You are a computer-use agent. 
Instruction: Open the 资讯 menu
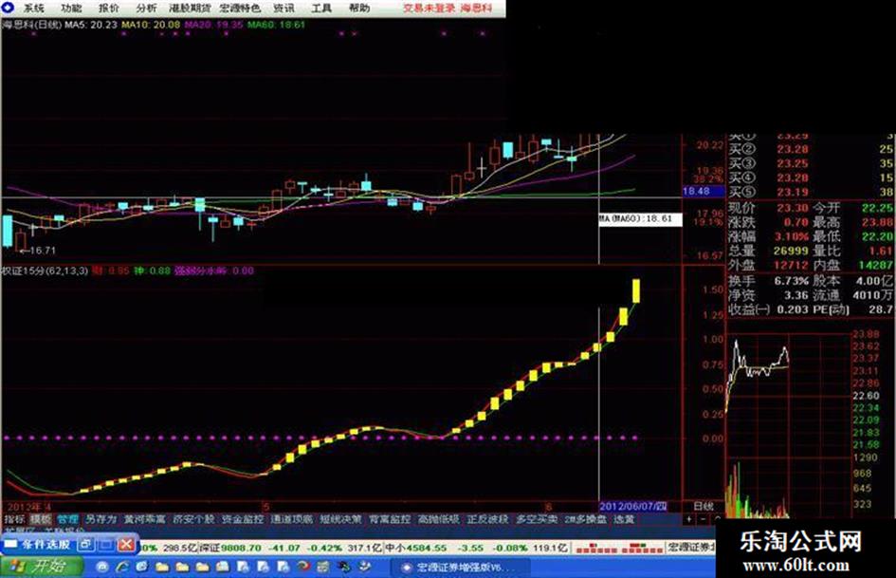pyautogui.click(x=283, y=8)
